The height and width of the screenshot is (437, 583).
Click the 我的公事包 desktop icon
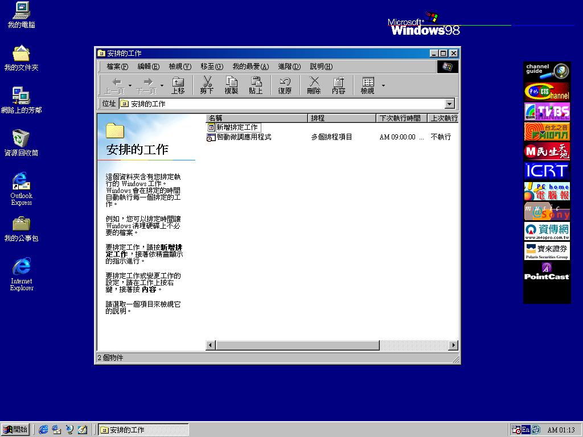tap(21, 229)
